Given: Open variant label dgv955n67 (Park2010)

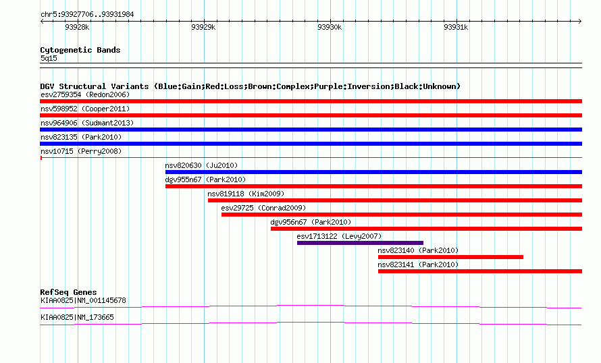Looking at the screenshot, I should click(205, 179).
